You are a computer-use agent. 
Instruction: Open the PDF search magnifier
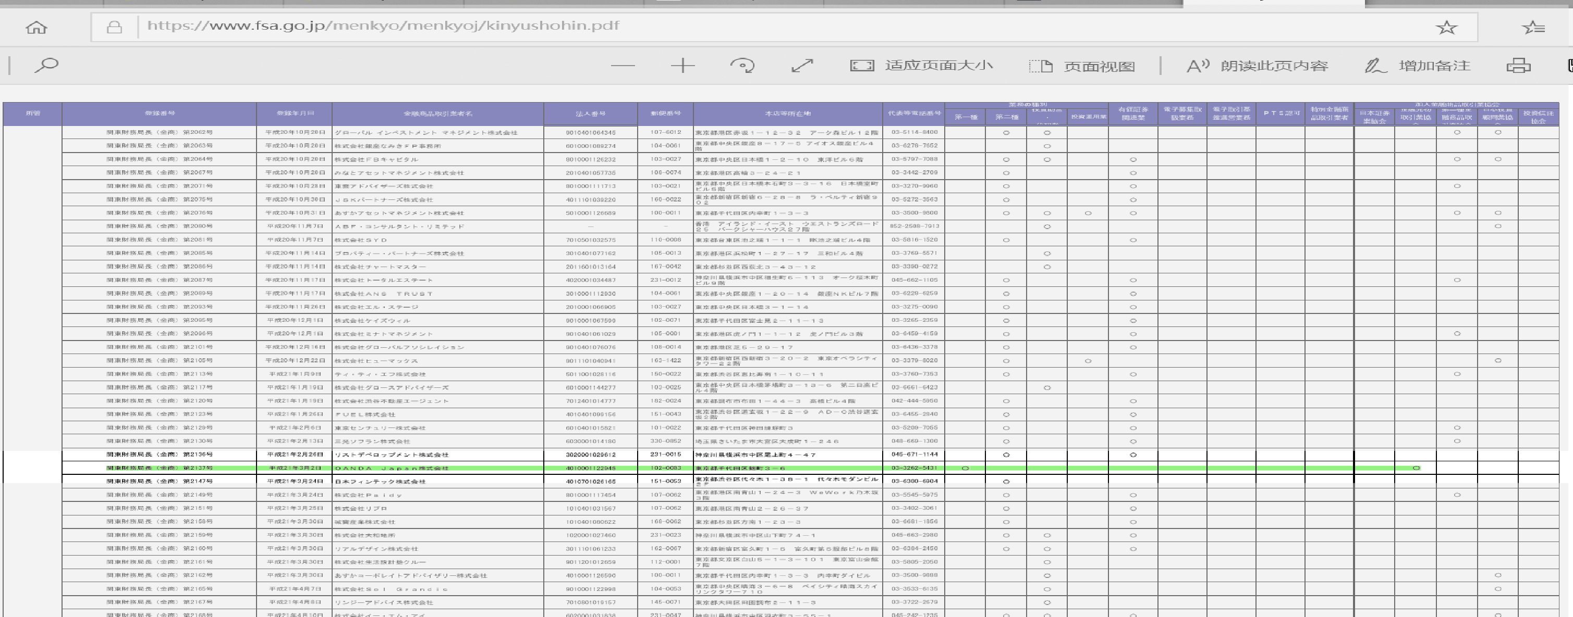pyautogui.click(x=46, y=65)
